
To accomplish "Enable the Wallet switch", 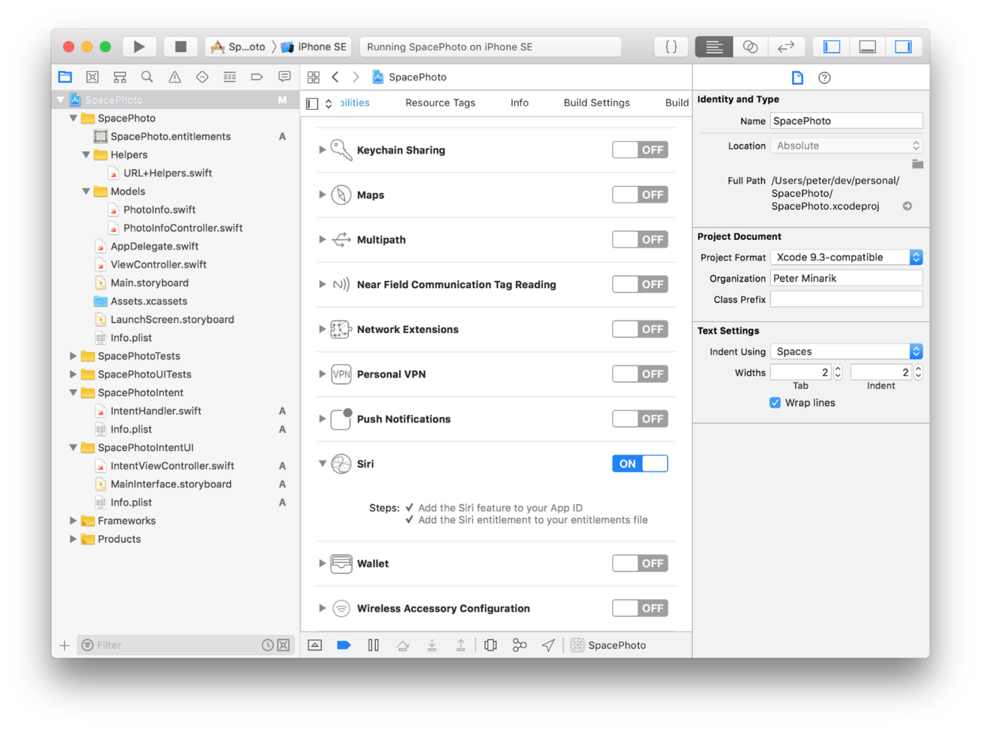I will click(x=640, y=563).
